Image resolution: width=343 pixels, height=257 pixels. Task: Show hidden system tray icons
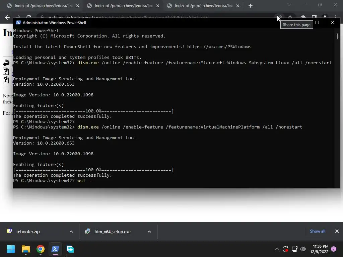point(277,249)
